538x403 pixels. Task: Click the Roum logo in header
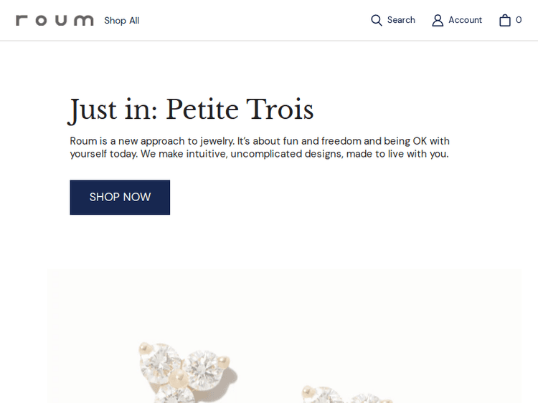(x=55, y=20)
